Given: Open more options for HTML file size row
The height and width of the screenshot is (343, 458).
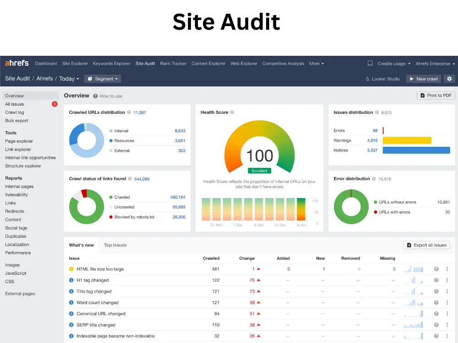Looking at the screenshot, I should click(447, 269).
